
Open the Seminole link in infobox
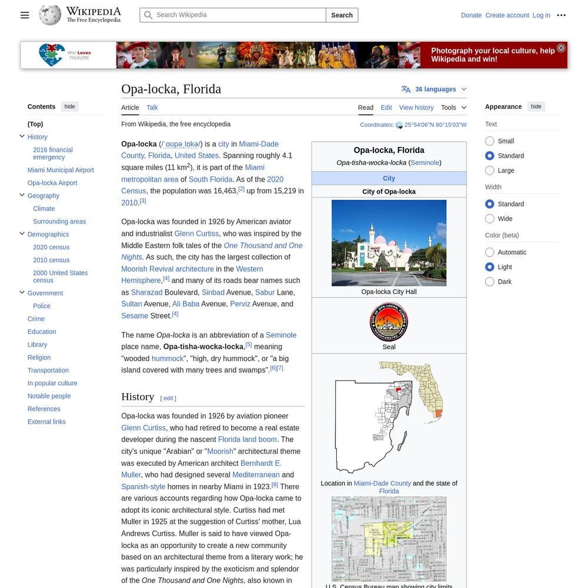(x=425, y=162)
